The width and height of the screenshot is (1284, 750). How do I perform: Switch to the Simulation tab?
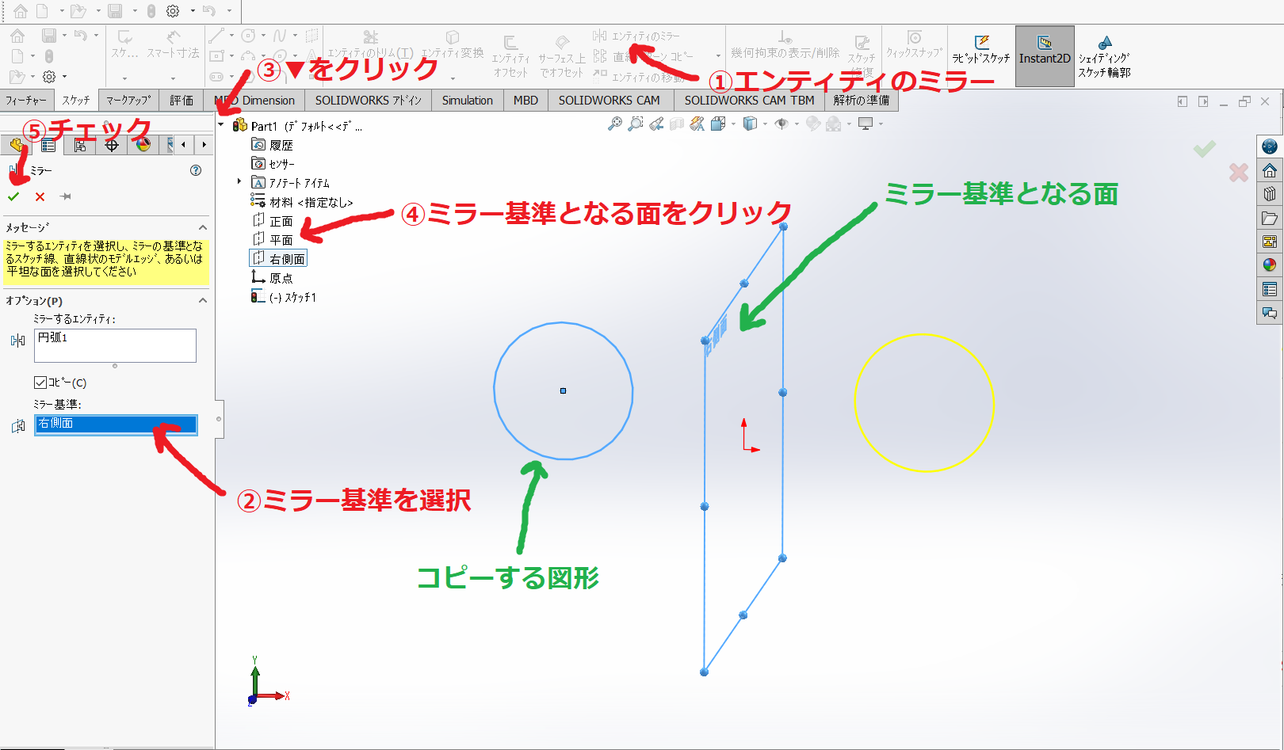[x=468, y=101]
